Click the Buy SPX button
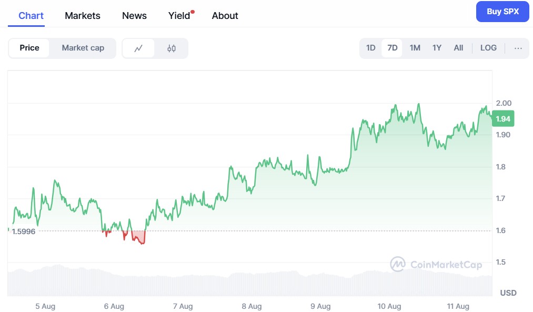Image resolution: width=533 pixels, height=312 pixels. pos(502,12)
